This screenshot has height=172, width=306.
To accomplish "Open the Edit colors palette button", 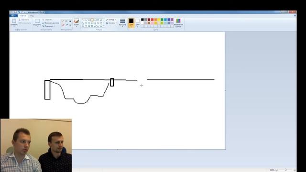I will pyautogui.click(x=178, y=23).
